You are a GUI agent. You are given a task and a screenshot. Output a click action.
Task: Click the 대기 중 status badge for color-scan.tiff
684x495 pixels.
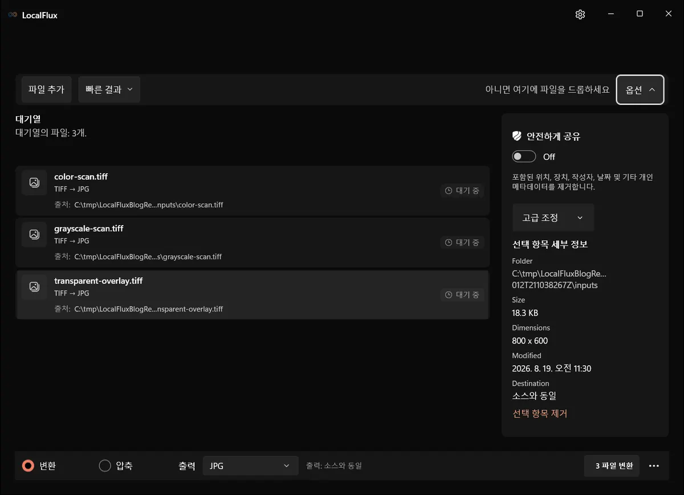pyautogui.click(x=462, y=191)
